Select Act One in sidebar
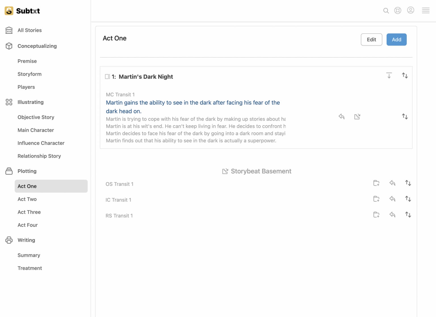 point(51,186)
